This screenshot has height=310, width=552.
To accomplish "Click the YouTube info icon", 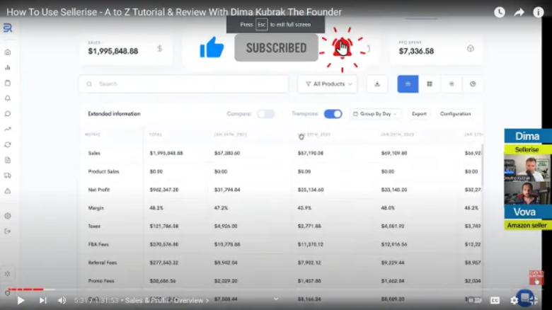I will 539,12.
